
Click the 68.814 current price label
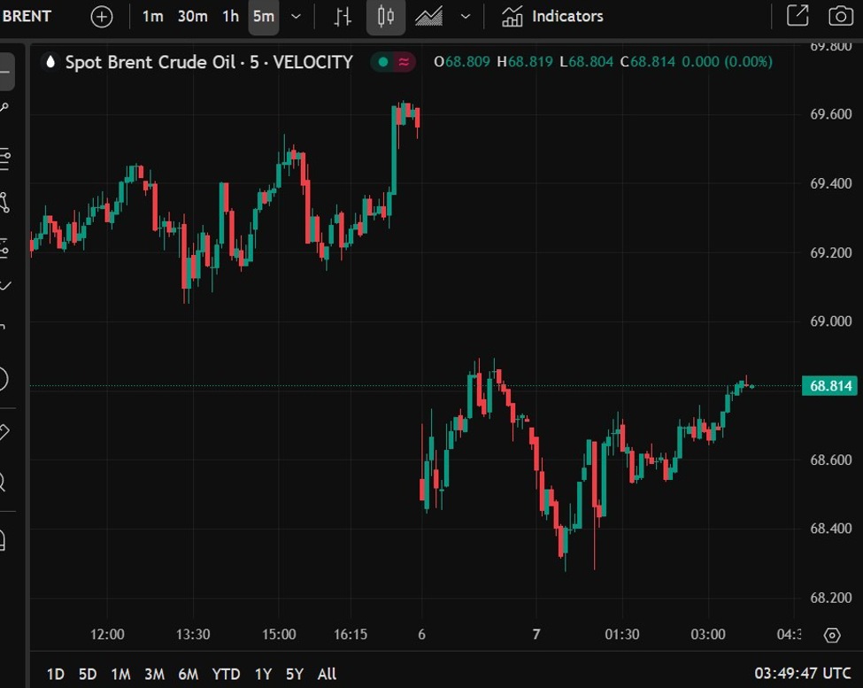click(829, 386)
